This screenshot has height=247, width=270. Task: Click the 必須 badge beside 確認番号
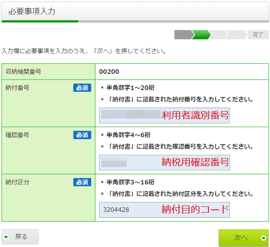point(82,135)
